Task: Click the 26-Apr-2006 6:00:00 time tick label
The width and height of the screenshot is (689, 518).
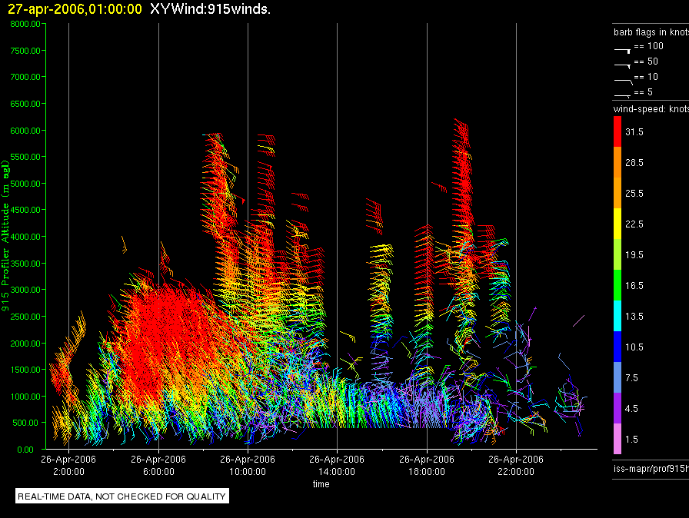Action: click(158, 465)
